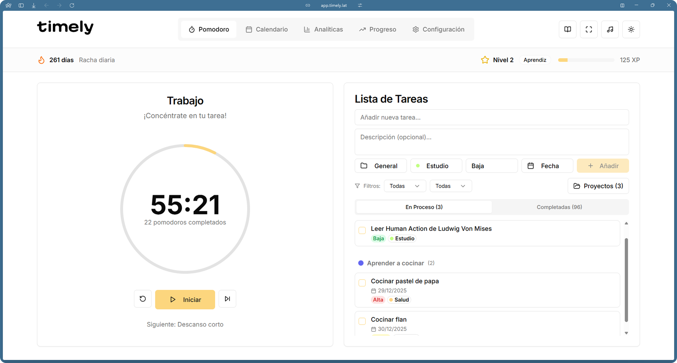Click the reset timer icon

click(x=143, y=299)
